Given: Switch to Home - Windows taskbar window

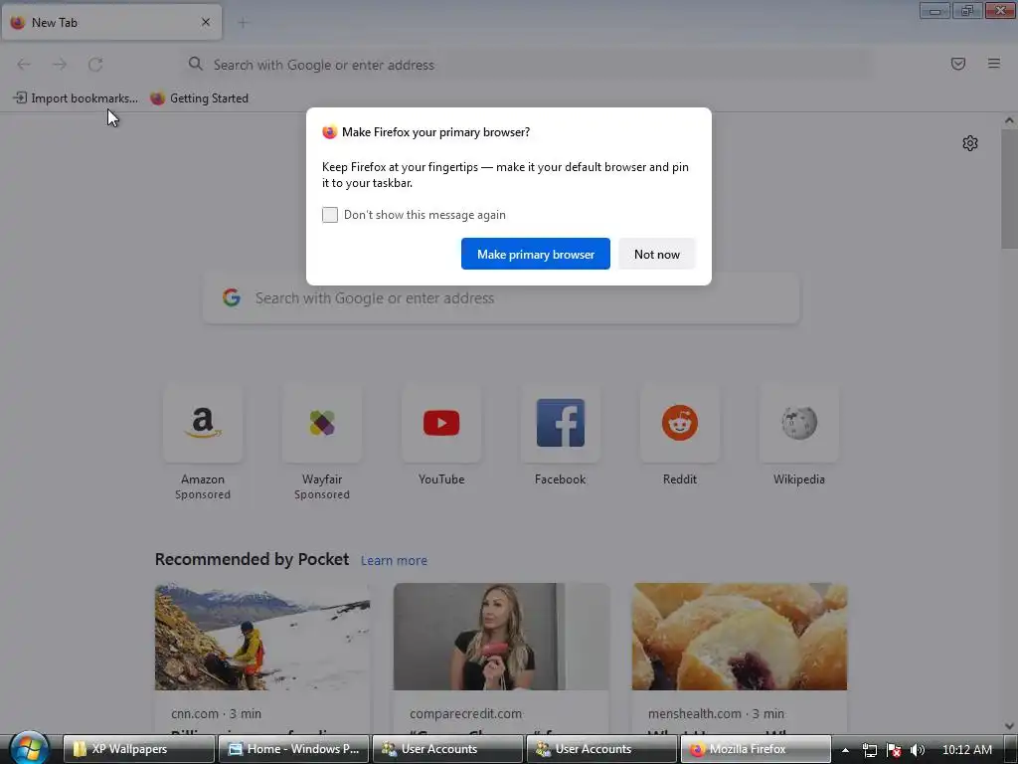Looking at the screenshot, I should (x=293, y=749).
